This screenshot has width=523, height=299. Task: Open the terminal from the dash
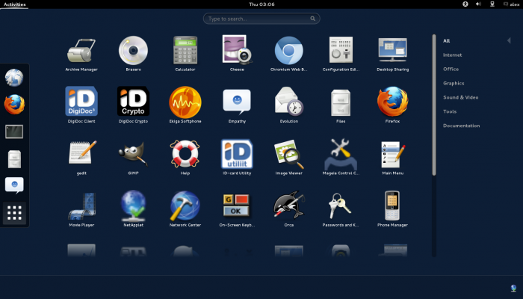click(x=14, y=132)
